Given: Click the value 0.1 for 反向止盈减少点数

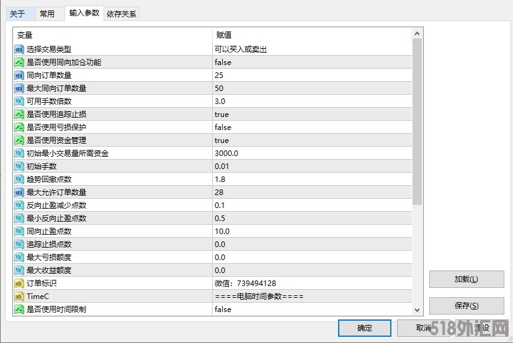Looking at the screenshot, I should point(220,206).
